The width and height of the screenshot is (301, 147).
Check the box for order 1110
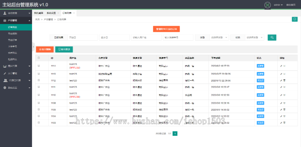(x=39, y=95)
